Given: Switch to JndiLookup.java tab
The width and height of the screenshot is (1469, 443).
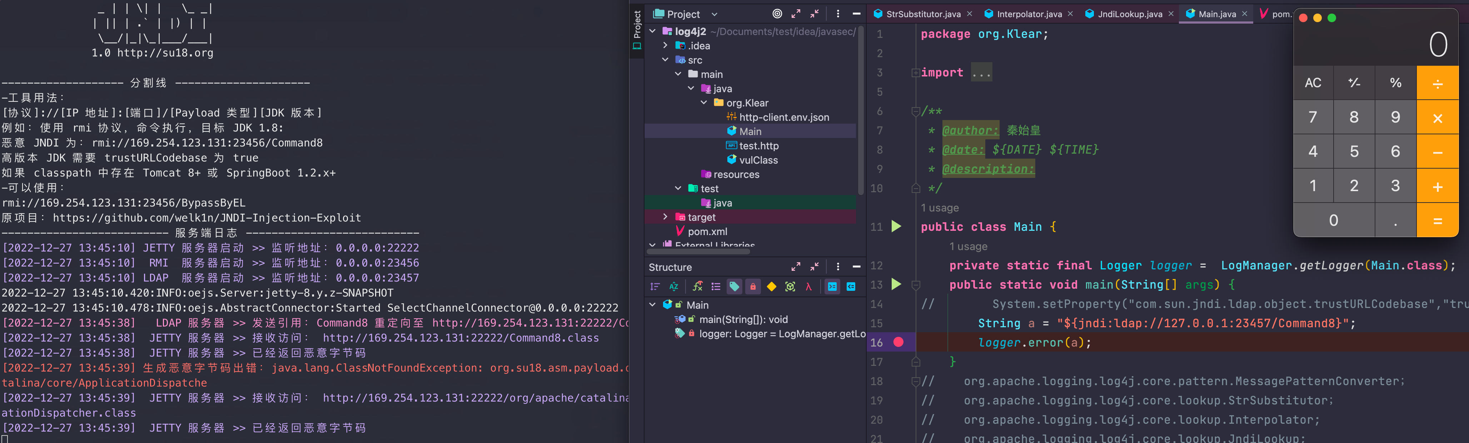Looking at the screenshot, I should coord(1130,14).
